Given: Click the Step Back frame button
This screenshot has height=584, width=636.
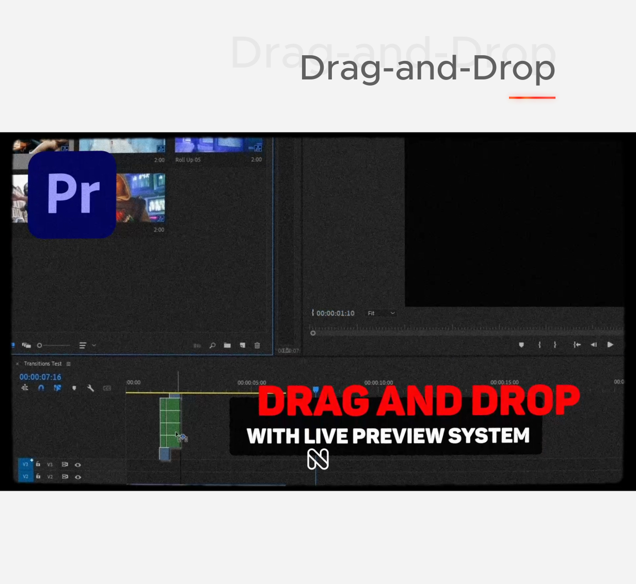Looking at the screenshot, I should (x=594, y=345).
